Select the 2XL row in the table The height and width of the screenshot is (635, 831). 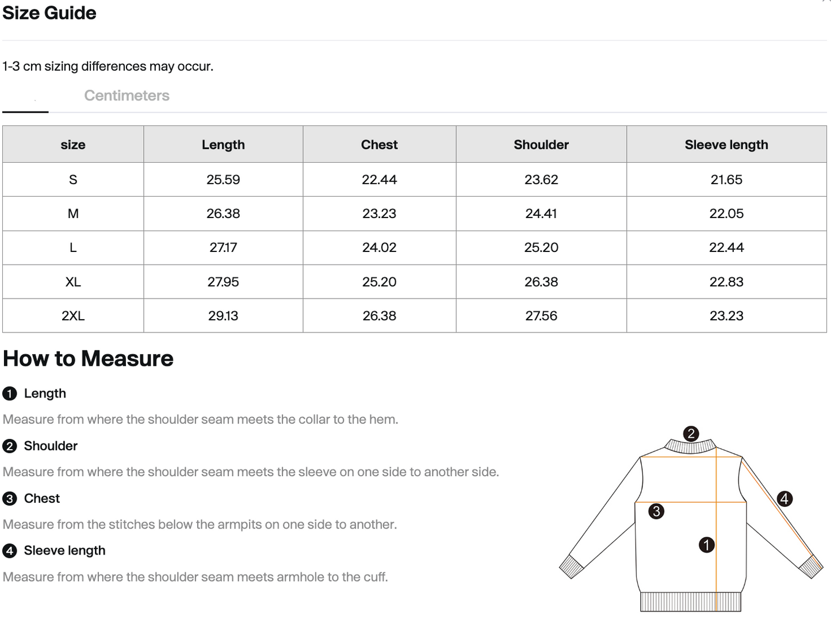tap(72, 315)
